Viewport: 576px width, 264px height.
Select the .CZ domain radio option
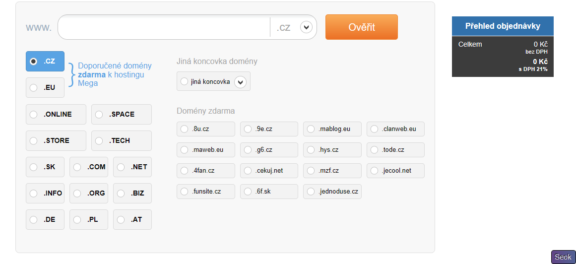pyautogui.click(x=34, y=62)
